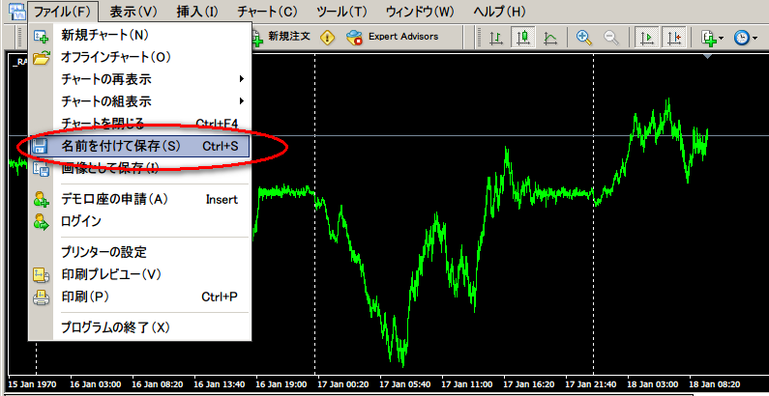Click the save as picture icon
Image resolution: width=769 pixels, height=396 pixels.
coord(41,169)
